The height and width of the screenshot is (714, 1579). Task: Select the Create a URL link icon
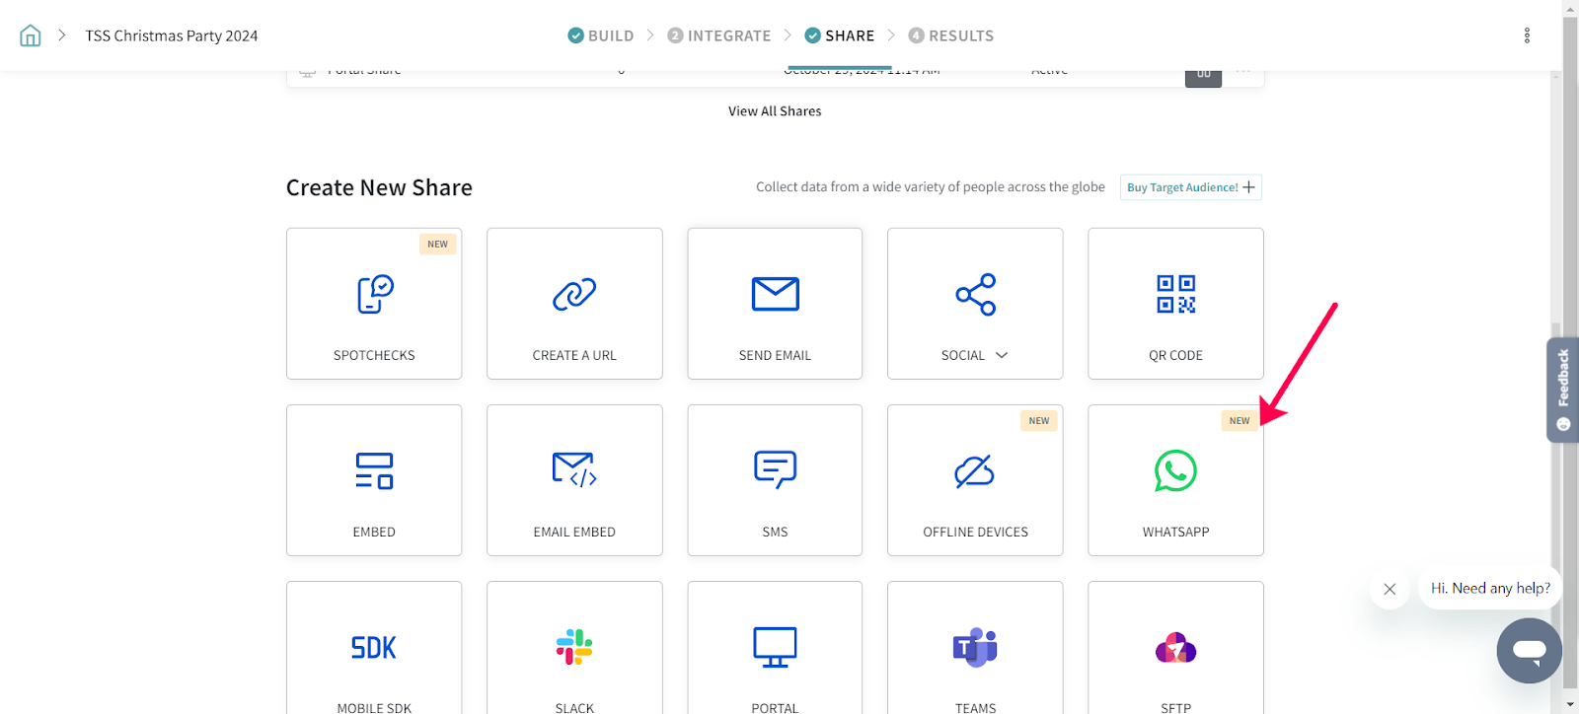point(574,294)
